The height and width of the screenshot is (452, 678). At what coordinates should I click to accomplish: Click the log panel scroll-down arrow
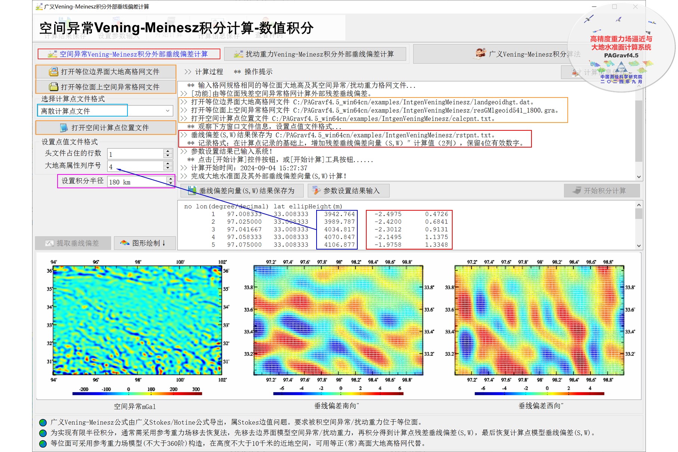[x=639, y=177]
